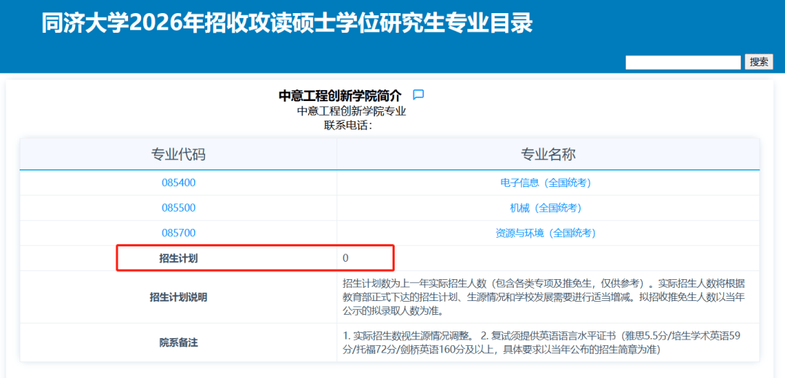Click the 专业名称 column header
Screen dimensions: 785x378
548,154
